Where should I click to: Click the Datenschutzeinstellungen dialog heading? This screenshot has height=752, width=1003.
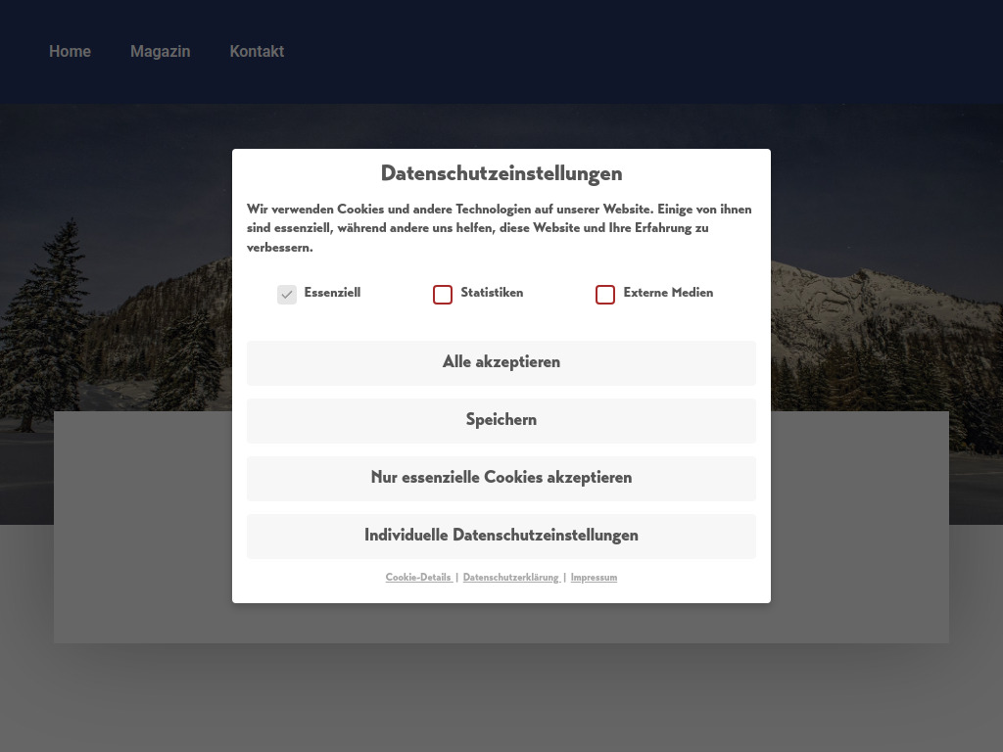pos(501,173)
